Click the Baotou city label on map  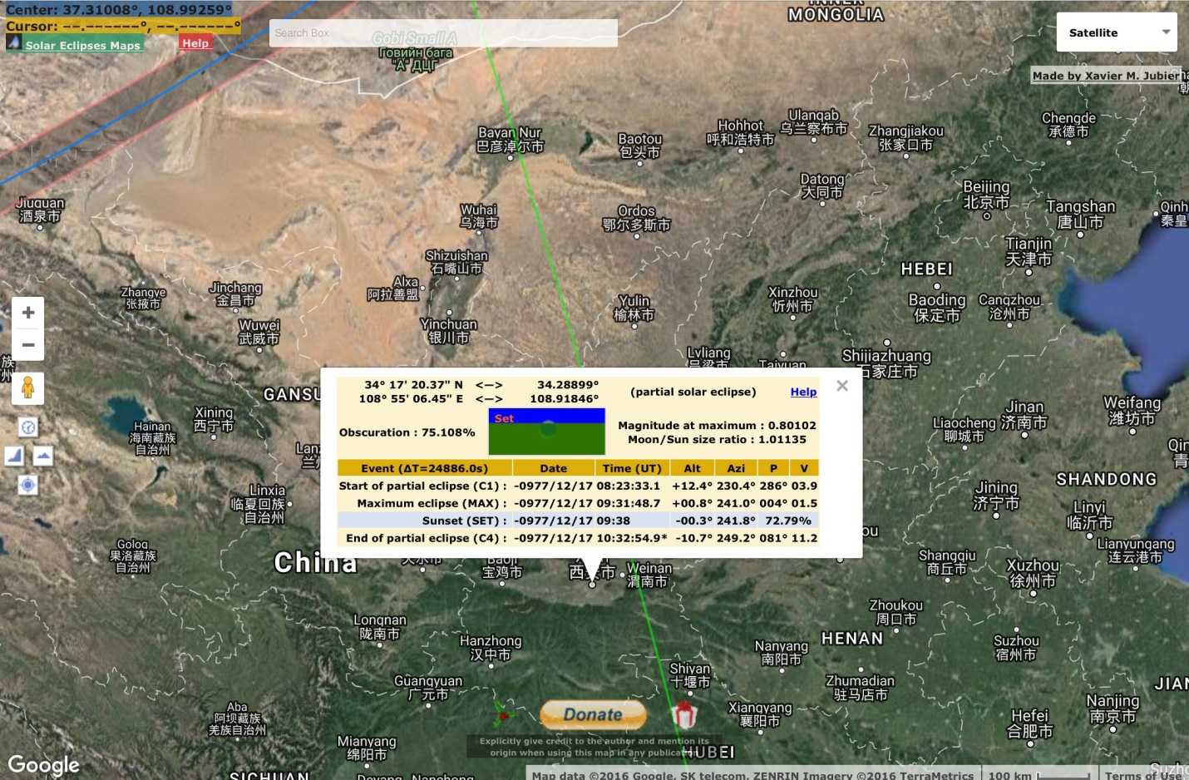(x=639, y=146)
